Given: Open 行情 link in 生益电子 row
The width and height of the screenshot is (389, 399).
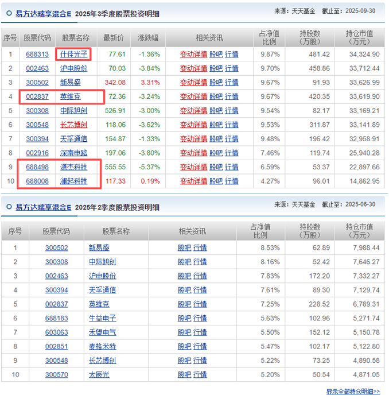Looking at the screenshot, I should click(x=200, y=318).
